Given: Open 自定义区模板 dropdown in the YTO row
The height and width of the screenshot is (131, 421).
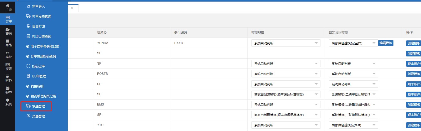Looking at the screenshot, I should (x=353, y=125).
